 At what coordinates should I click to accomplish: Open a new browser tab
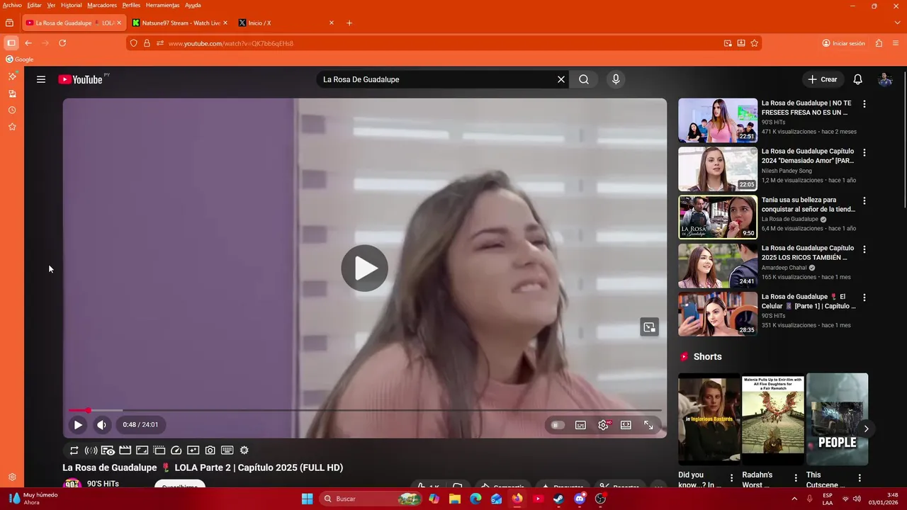(349, 23)
